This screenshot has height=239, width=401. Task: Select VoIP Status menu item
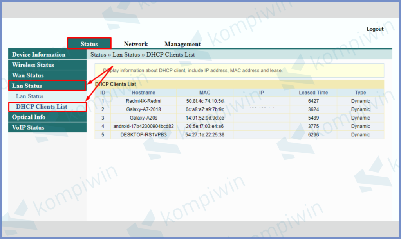pos(28,127)
